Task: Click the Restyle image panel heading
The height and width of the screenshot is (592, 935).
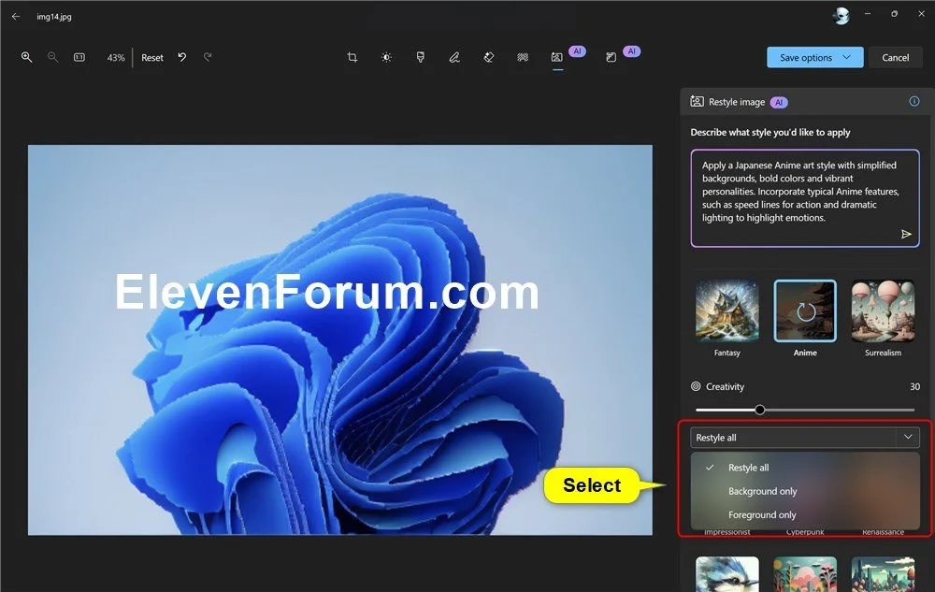Action: [x=737, y=102]
